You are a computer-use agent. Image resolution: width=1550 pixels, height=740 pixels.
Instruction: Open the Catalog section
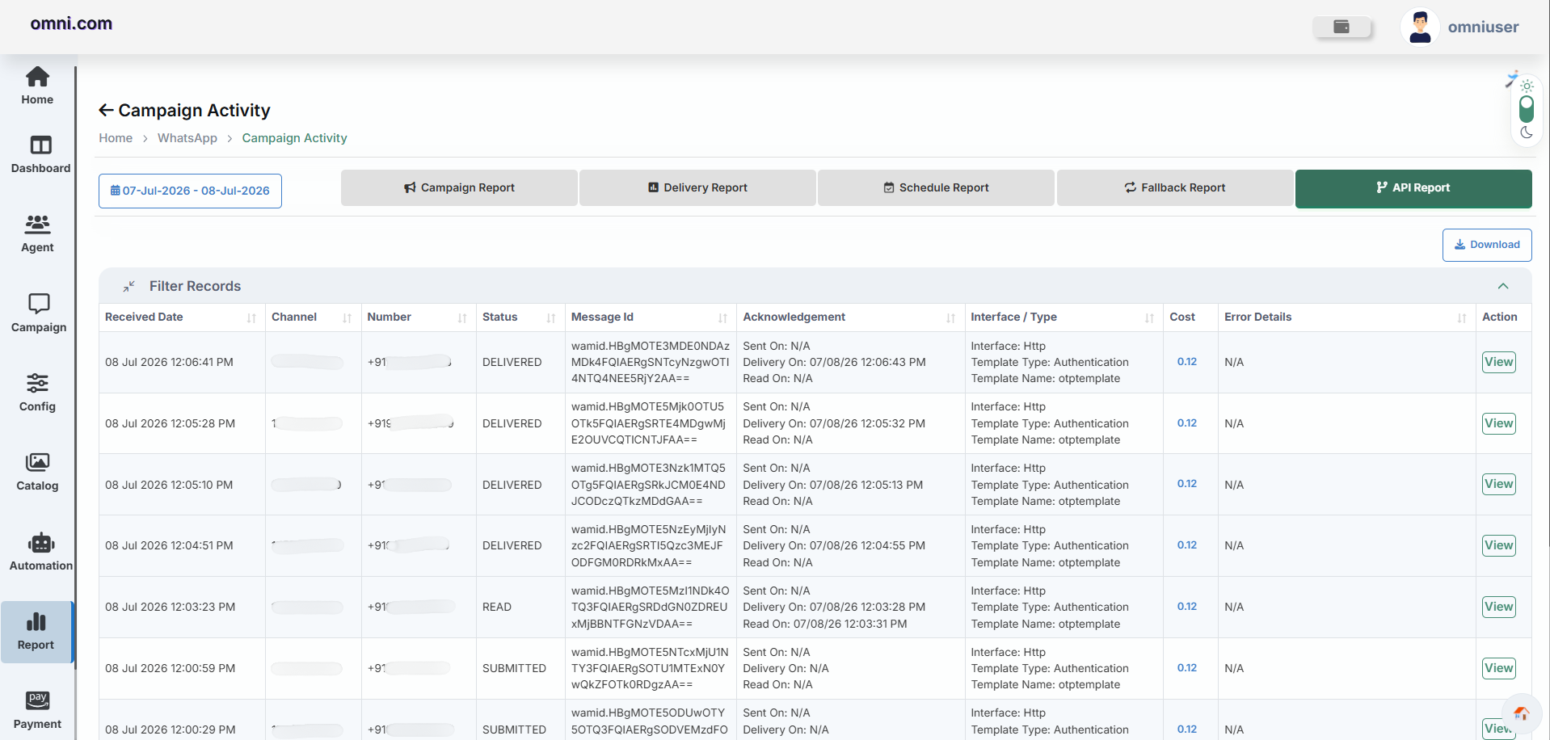[37, 472]
